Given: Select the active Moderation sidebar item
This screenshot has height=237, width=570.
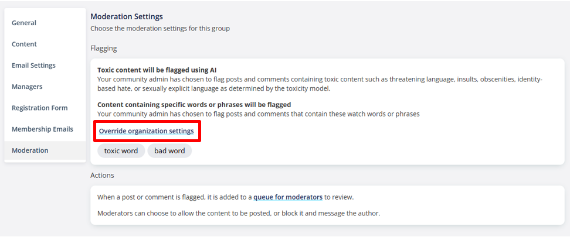Looking at the screenshot, I should coord(45,150).
